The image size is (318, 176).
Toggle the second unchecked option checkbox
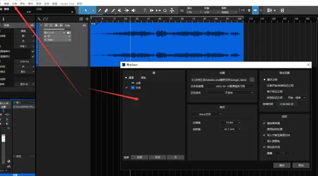(x=264, y=129)
